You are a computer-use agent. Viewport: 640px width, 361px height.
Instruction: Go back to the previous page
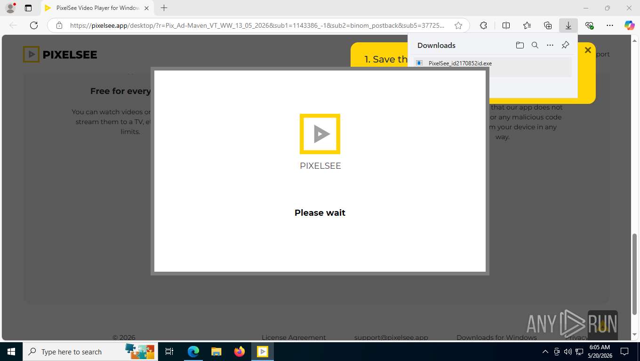(13, 25)
